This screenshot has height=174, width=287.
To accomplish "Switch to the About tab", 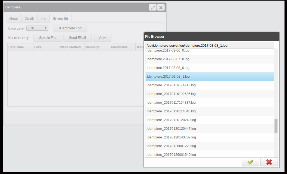I will pos(13,19).
